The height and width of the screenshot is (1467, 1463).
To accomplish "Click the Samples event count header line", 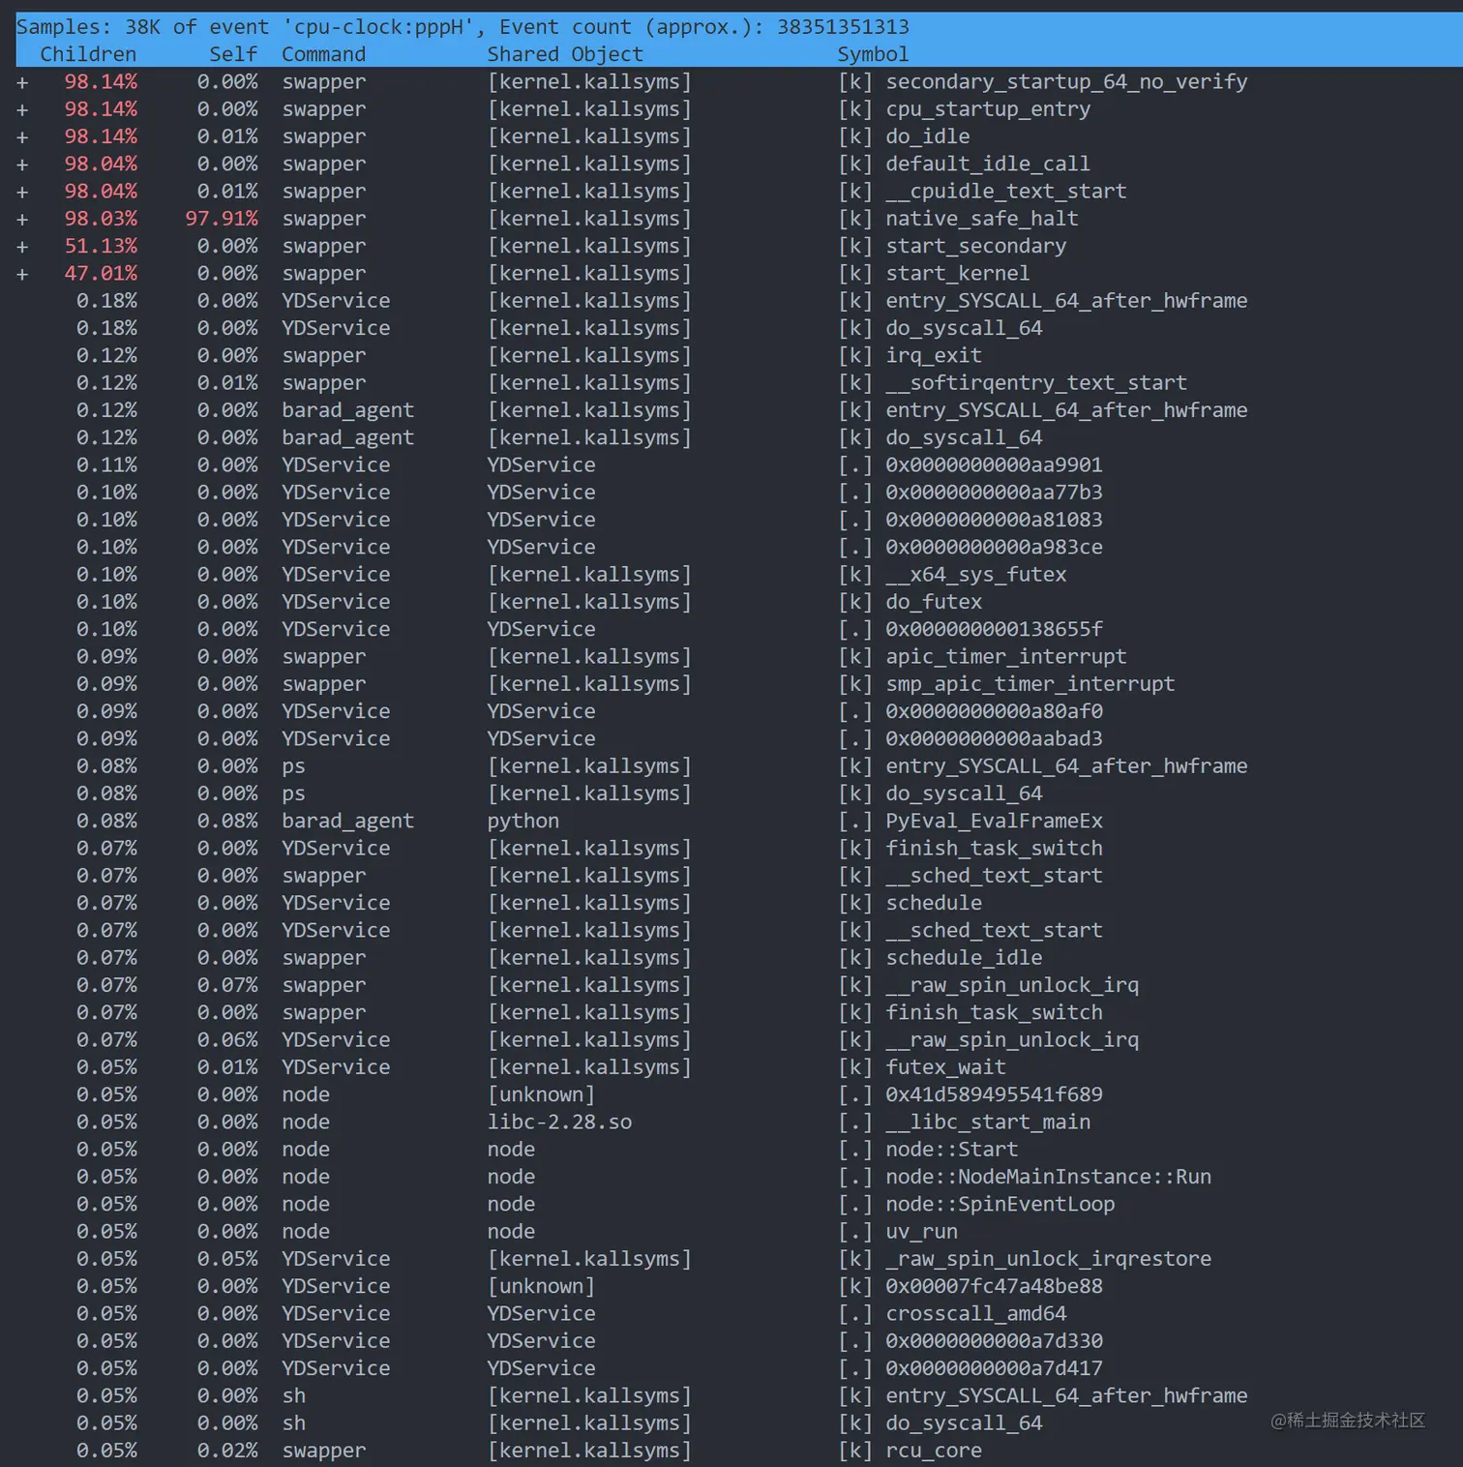I will pyautogui.click(x=463, y=26).
